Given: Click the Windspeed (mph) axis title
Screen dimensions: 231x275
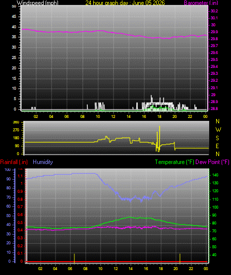Looking at the screenshot, I should coord(38,3).
